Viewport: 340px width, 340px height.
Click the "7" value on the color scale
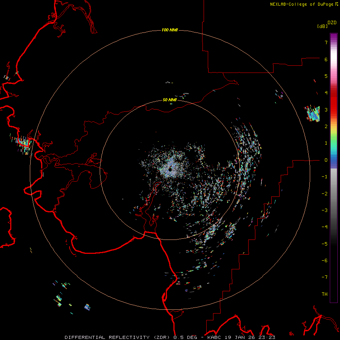(326, 42)
